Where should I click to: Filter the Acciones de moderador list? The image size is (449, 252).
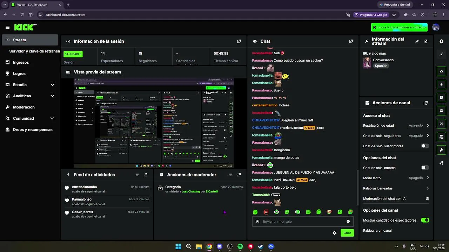pyautogui.click(x=230, y=175)
